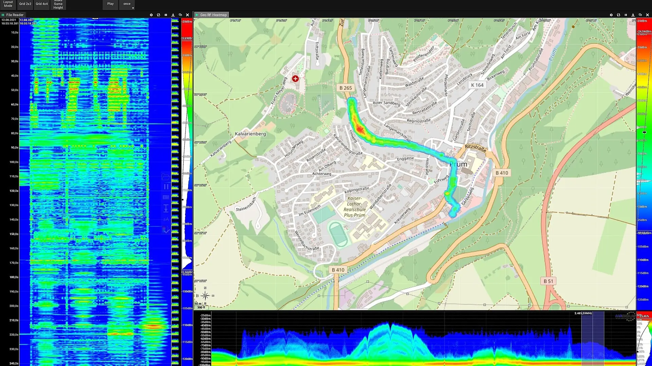Screen dimensions: 652x366
Task: Pause the File Reader block
Action: [x=166, y=15]
